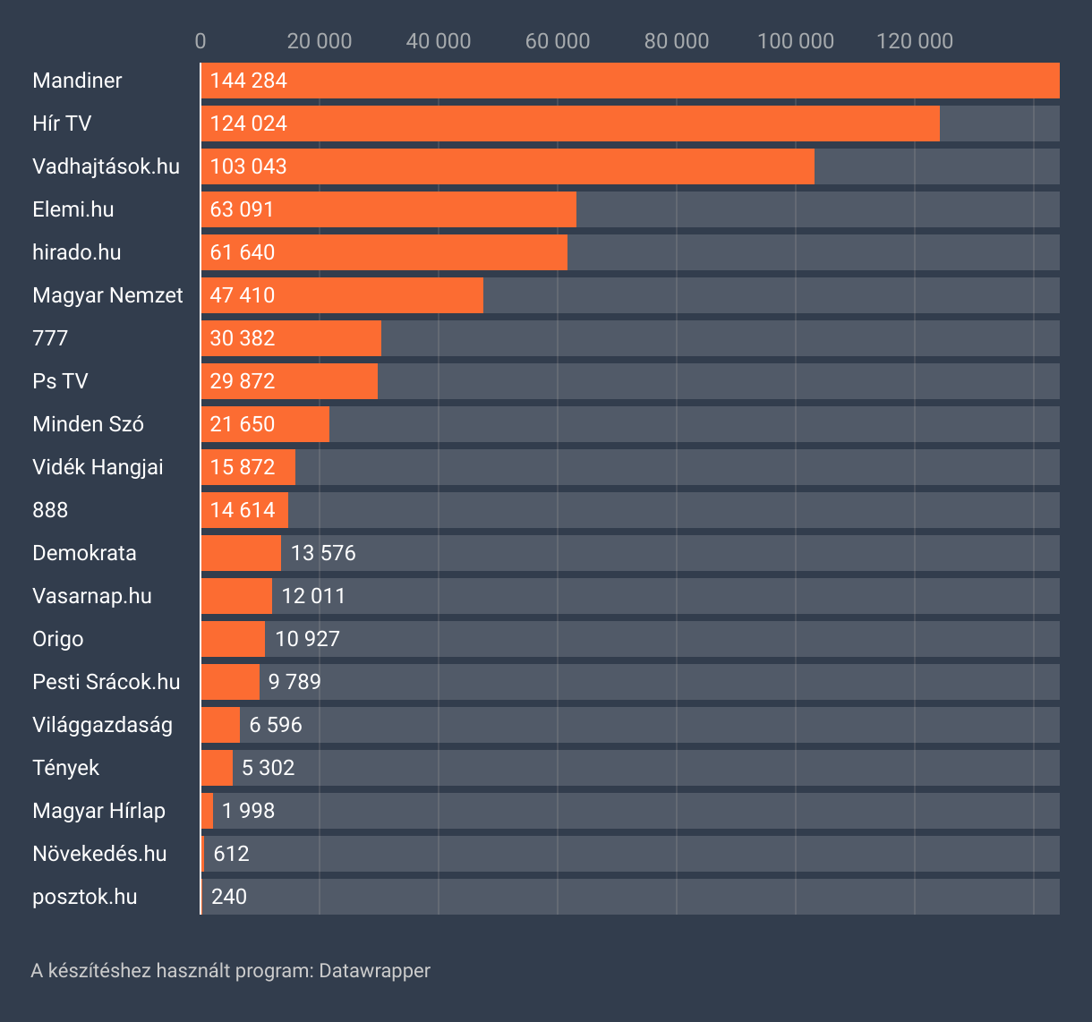Select the 888 row label
Screen dimensions: 1092x1022
(x=50, y=510)
